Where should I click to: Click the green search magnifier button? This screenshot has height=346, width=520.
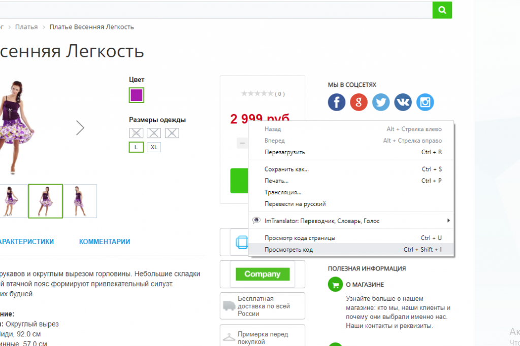(x=442, y=10)
